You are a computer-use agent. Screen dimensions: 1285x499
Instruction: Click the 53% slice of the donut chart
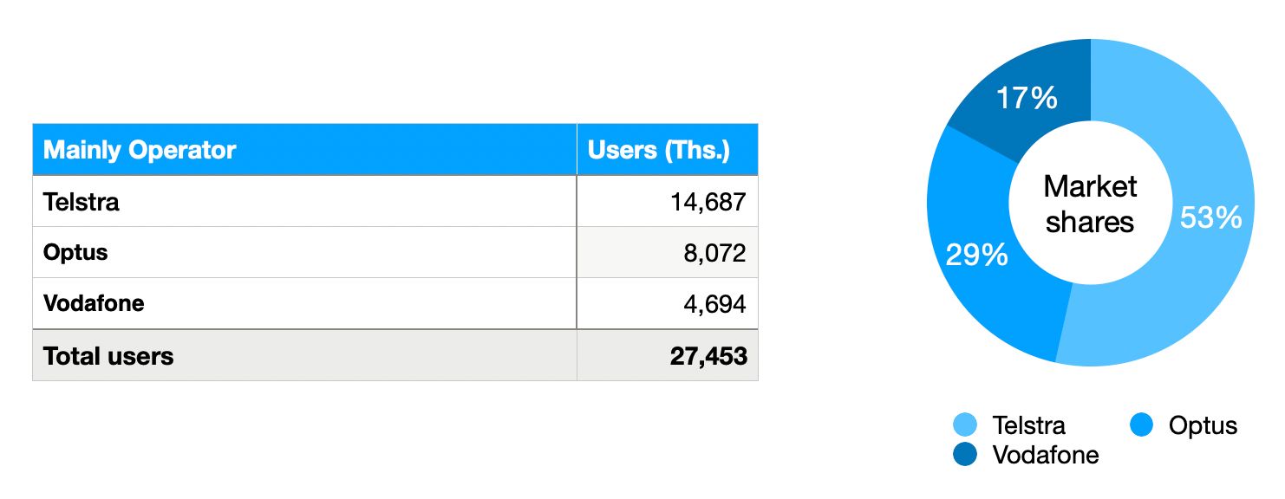(1210, 218)
